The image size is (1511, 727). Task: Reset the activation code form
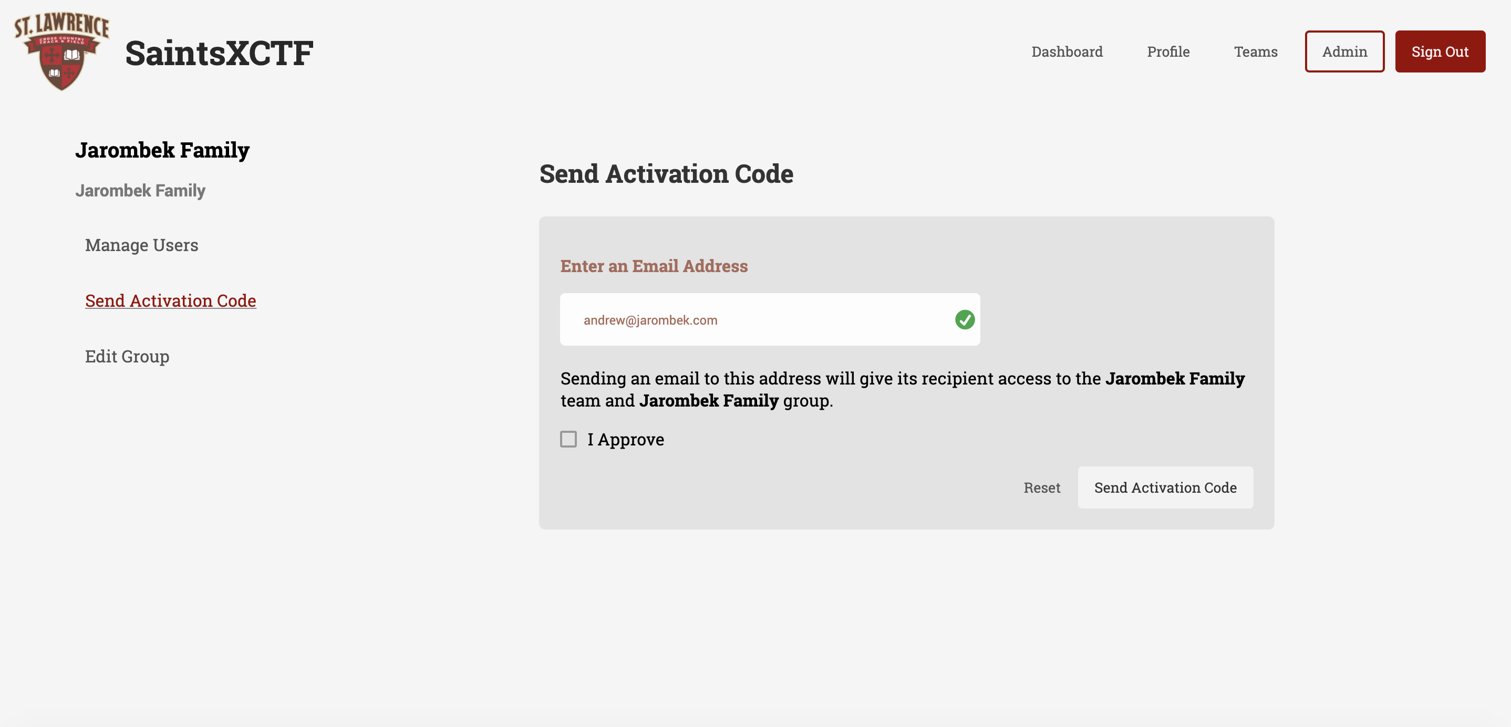coord(1042,488)
